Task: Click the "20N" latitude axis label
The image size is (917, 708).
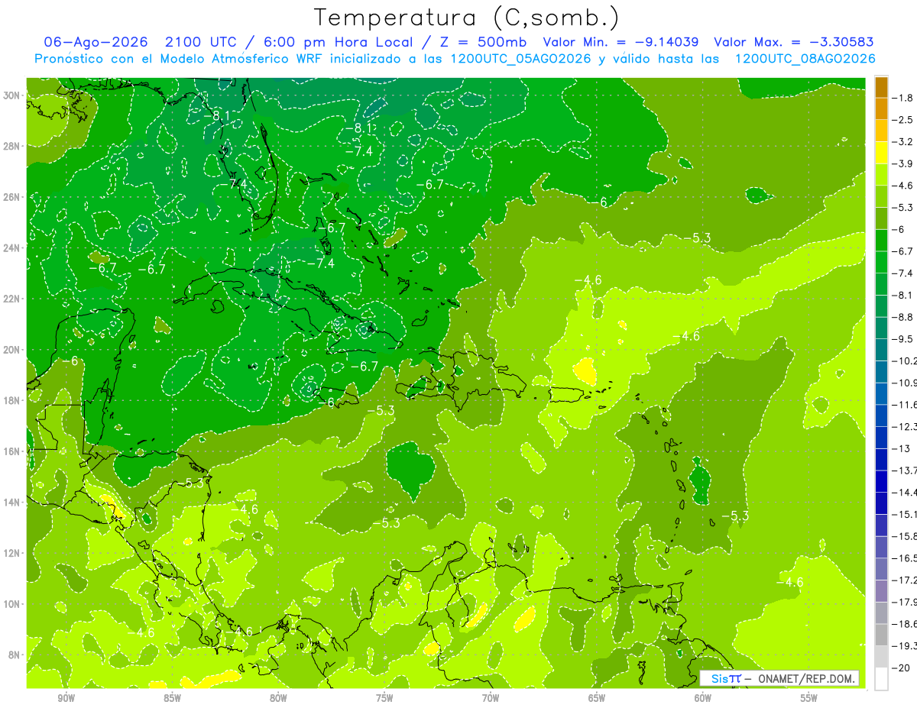Action: [13, 350]
